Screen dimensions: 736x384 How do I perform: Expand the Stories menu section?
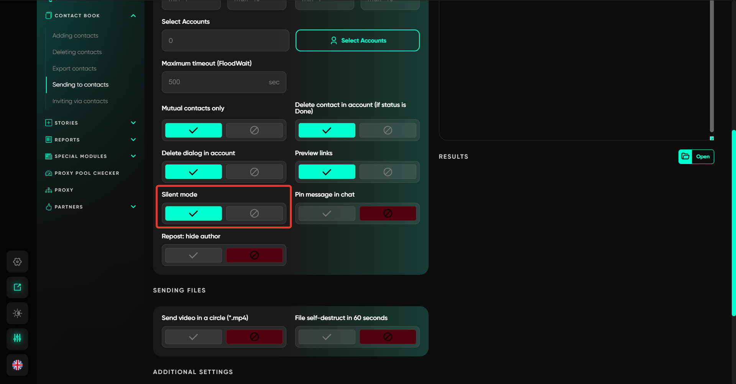[x=133, y=123]
